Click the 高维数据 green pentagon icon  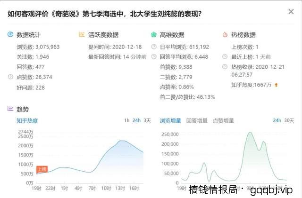(x=153, y=35)
